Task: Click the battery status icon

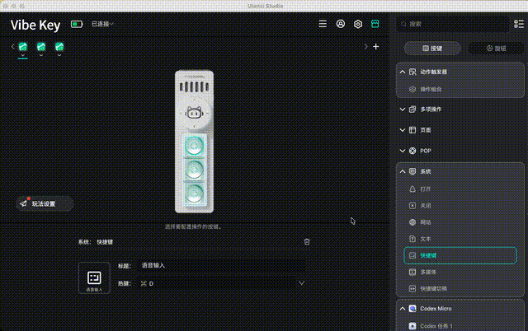Action: [x=77, y=24]
